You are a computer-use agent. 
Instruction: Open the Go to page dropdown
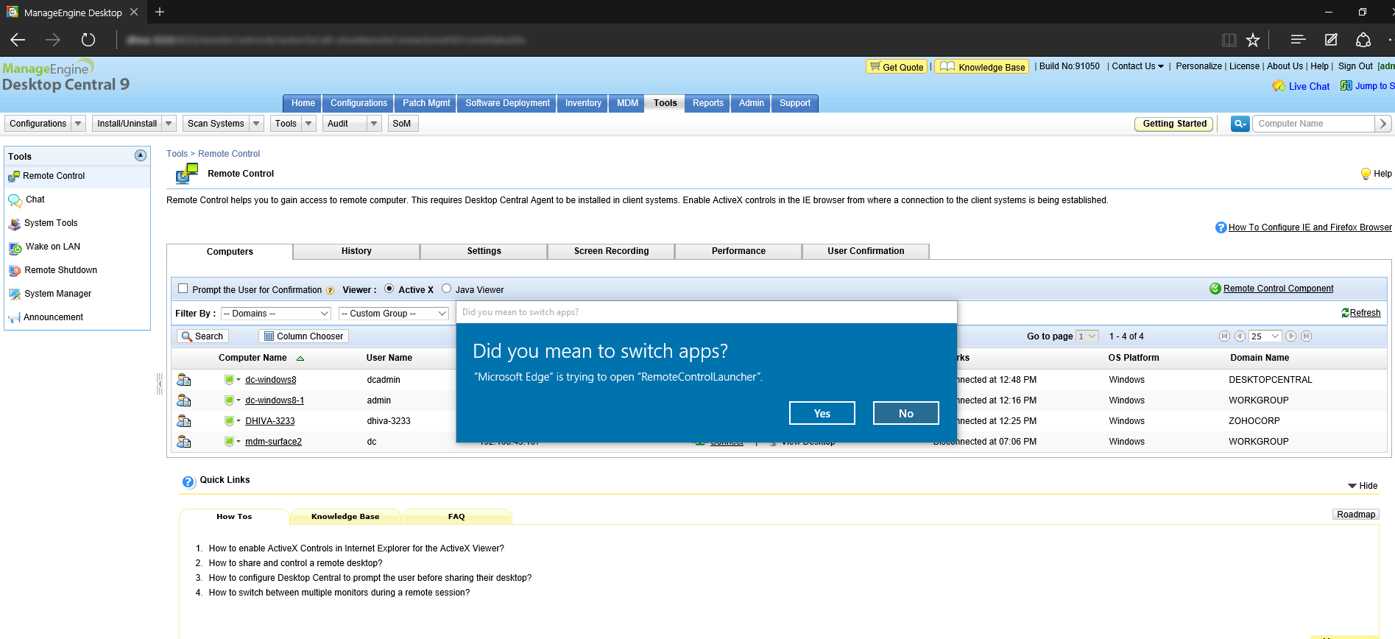click(x=1087, y=336)
